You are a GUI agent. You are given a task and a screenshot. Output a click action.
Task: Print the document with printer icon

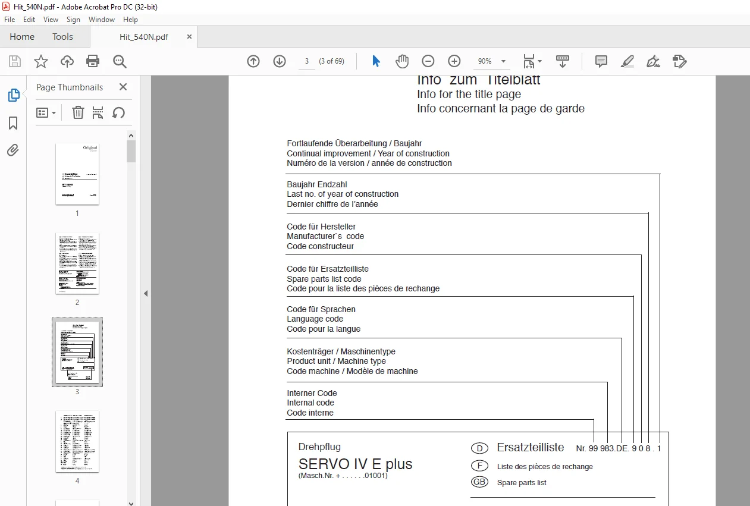click(x=93, y=61)
